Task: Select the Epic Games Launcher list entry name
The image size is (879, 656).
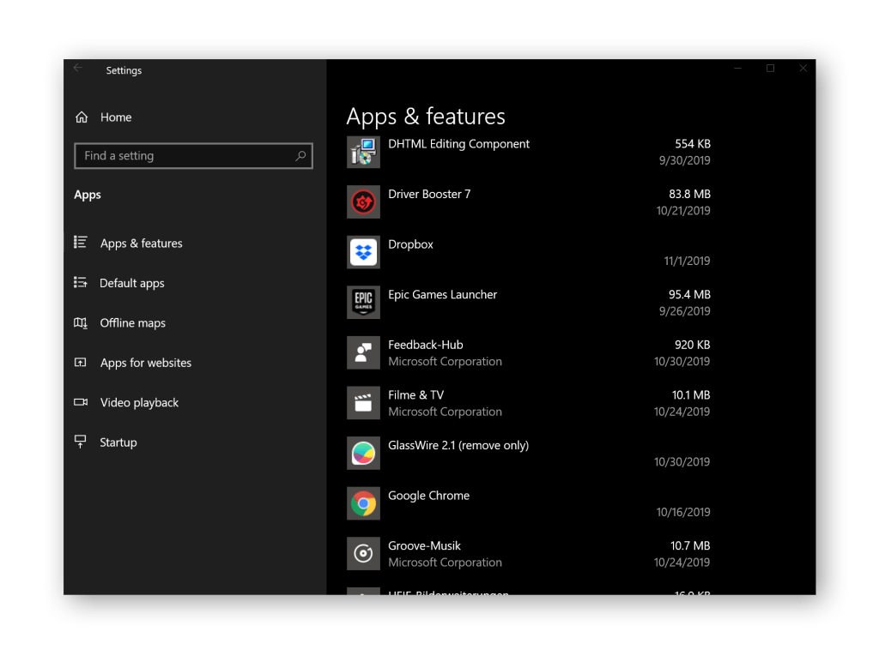Action: click(x=442, y=294)
